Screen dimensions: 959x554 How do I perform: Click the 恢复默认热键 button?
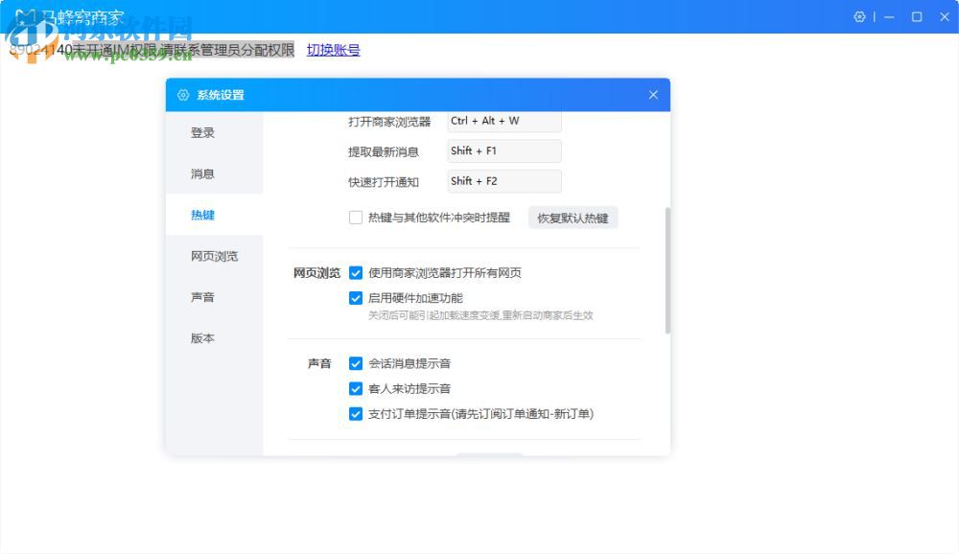tap(573, 218)
